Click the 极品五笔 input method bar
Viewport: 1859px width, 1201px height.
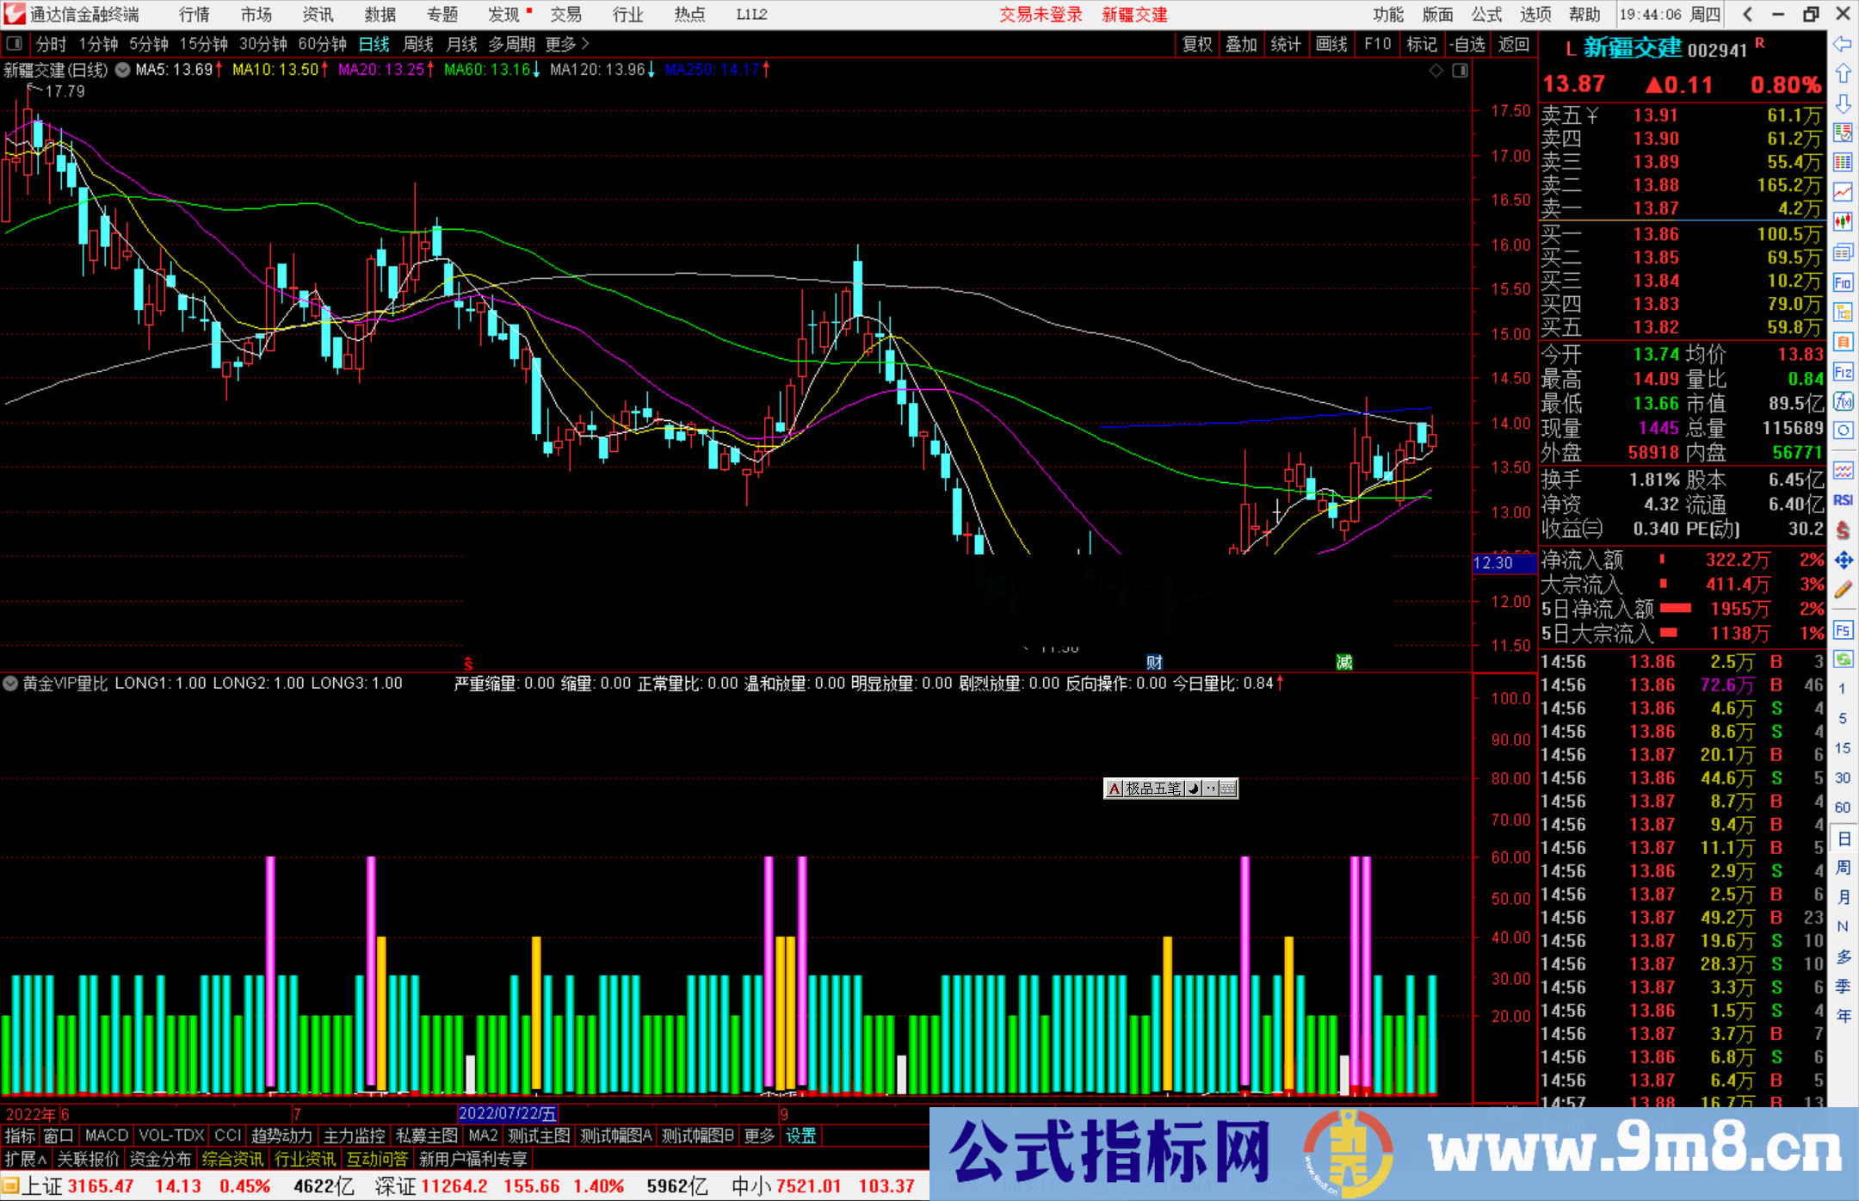click(1170, 788)
